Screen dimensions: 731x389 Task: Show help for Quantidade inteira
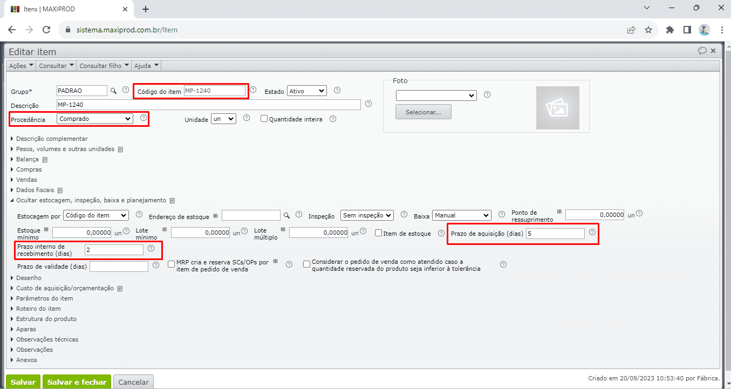pyautogui.click(x=333, y=119)
